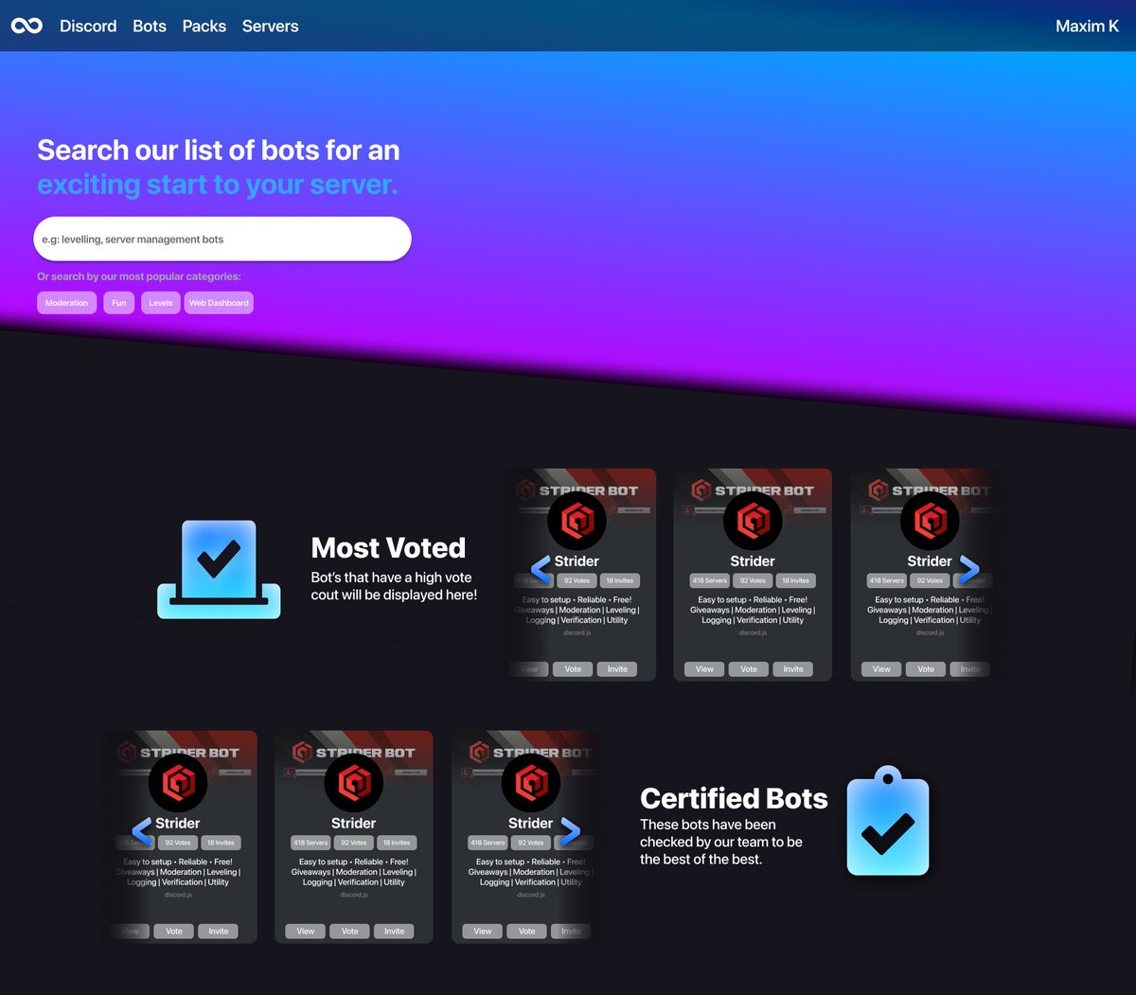Click the right arrow in the Certified Bots carousel

point(571,831)
